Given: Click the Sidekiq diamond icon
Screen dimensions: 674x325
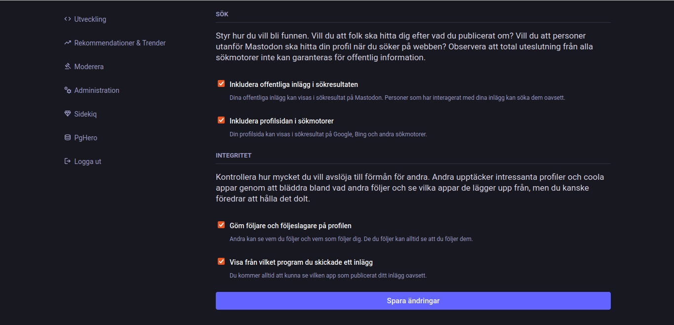Looking at the screenshot, I should (67, 114).
